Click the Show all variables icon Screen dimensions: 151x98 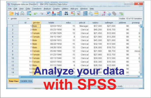coord(114,14)
